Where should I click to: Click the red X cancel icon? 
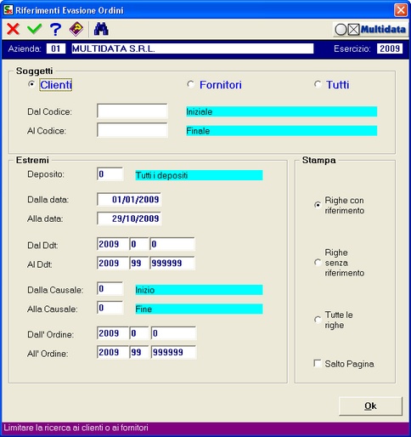[x=13, y=29]
